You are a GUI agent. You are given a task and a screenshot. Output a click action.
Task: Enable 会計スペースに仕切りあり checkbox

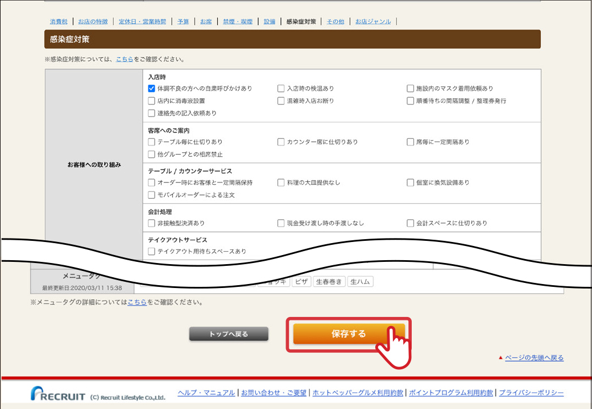(411, 223)
